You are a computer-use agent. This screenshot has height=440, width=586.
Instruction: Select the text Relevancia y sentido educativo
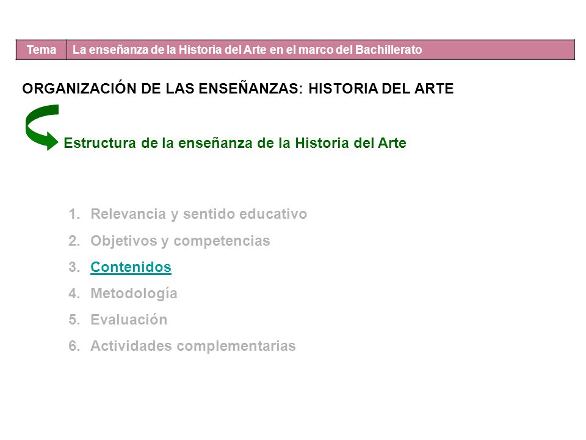(x=199, y=214)
